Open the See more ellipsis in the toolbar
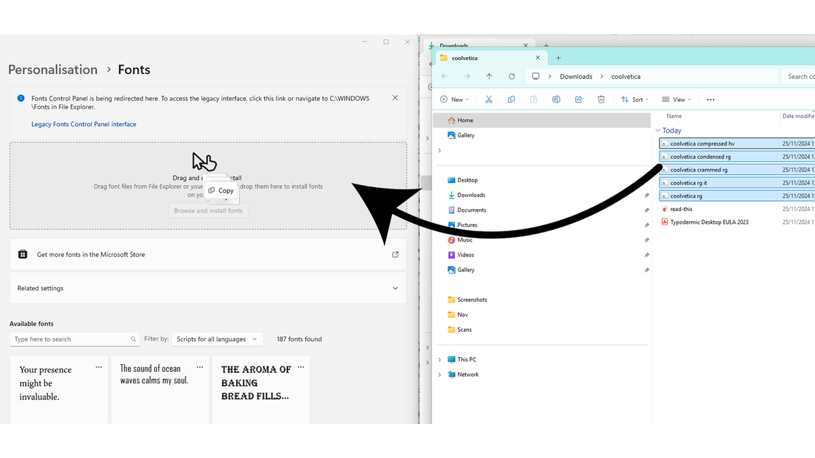 pos(710,99)
